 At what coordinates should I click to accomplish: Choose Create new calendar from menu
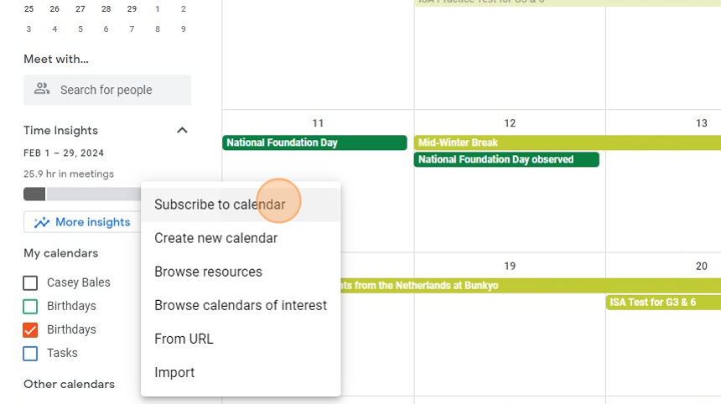click(x=215, y=238)
